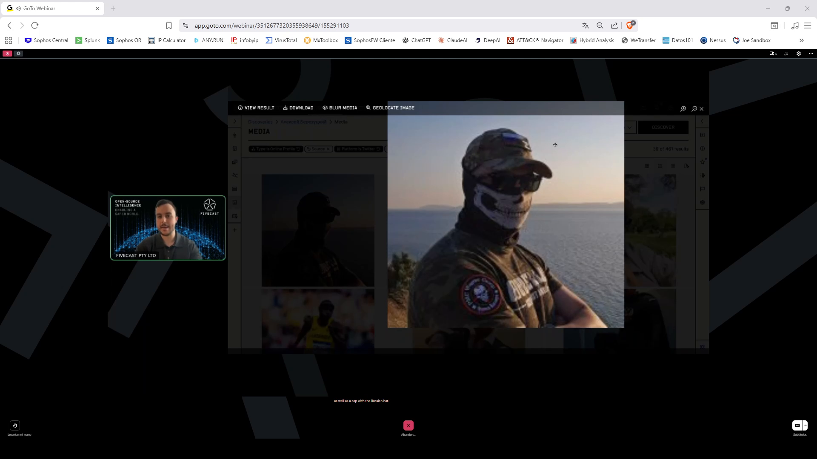Screen dimensions: 817x459
Task: Raise hand with Levantar mi mano button
Action: (15, 425)
